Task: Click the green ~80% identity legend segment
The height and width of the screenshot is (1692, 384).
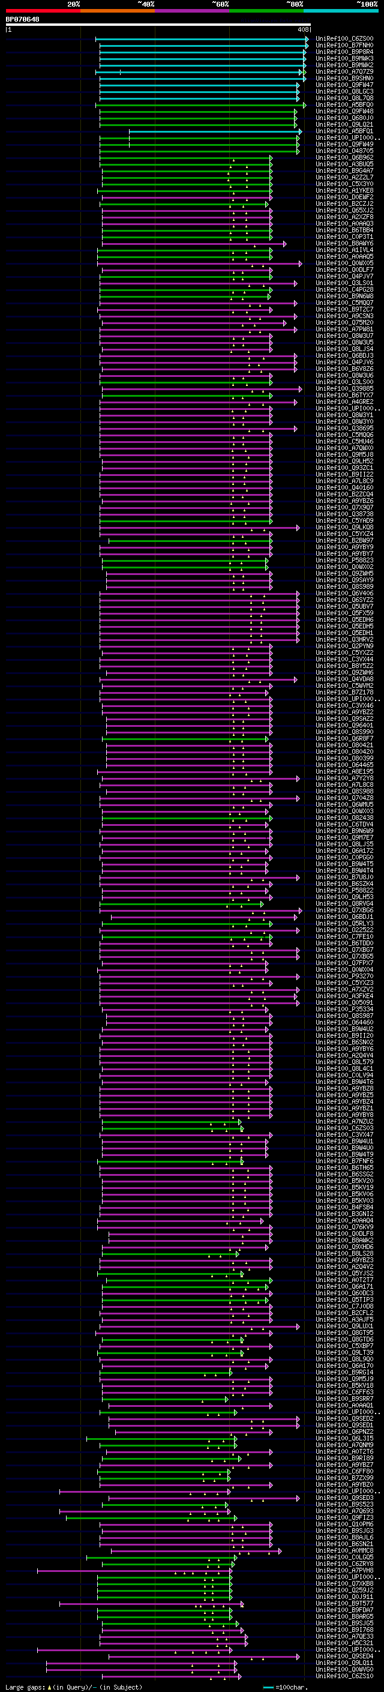Action: coord(266,11)
